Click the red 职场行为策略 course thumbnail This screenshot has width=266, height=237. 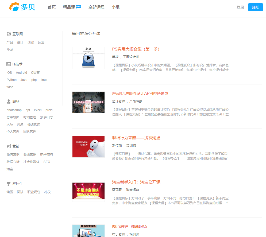click(x=88, y=147)
